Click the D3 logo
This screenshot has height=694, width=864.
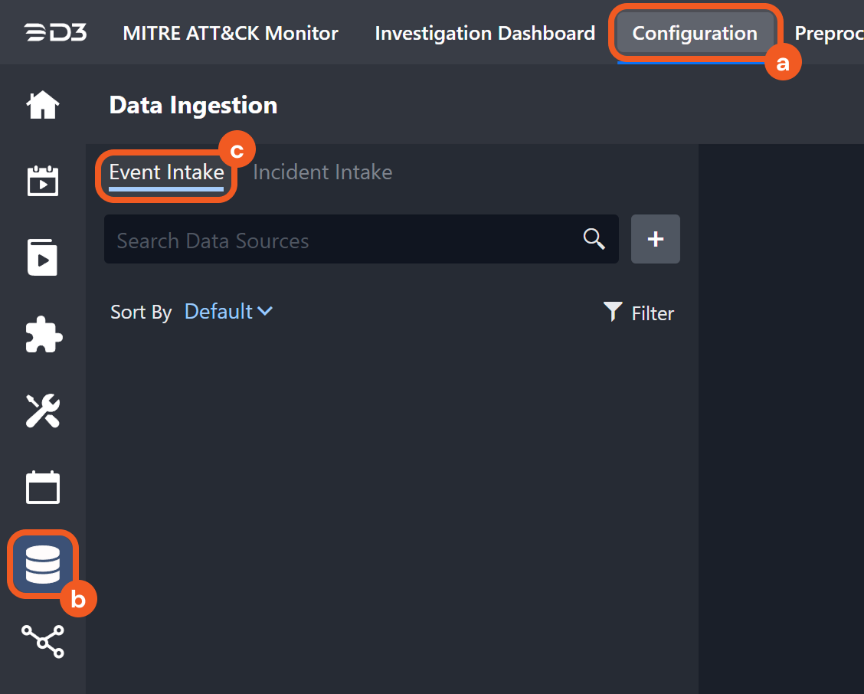coord(54,33)
